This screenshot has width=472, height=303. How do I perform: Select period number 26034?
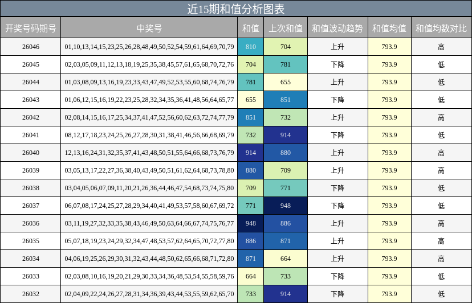pos(31,259)
